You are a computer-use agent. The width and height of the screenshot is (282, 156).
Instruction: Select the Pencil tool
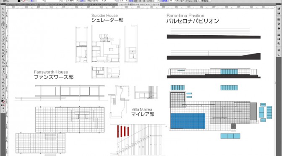(3, 37)
